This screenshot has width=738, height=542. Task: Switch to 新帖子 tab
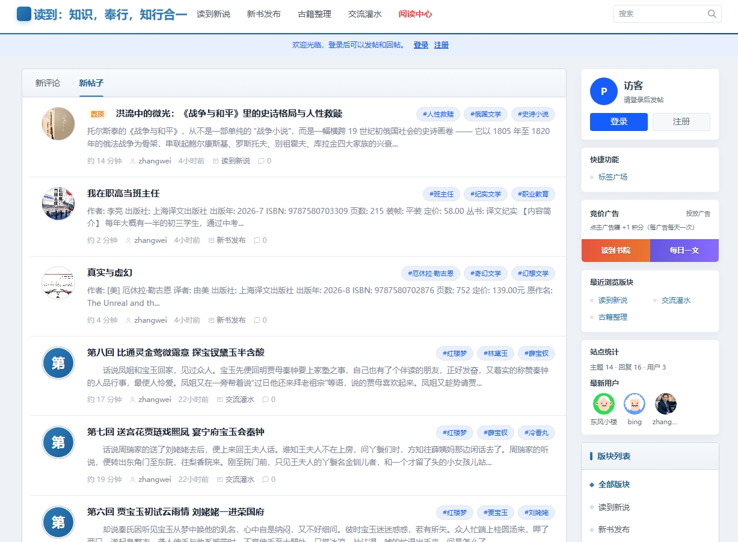coord(91,83)
